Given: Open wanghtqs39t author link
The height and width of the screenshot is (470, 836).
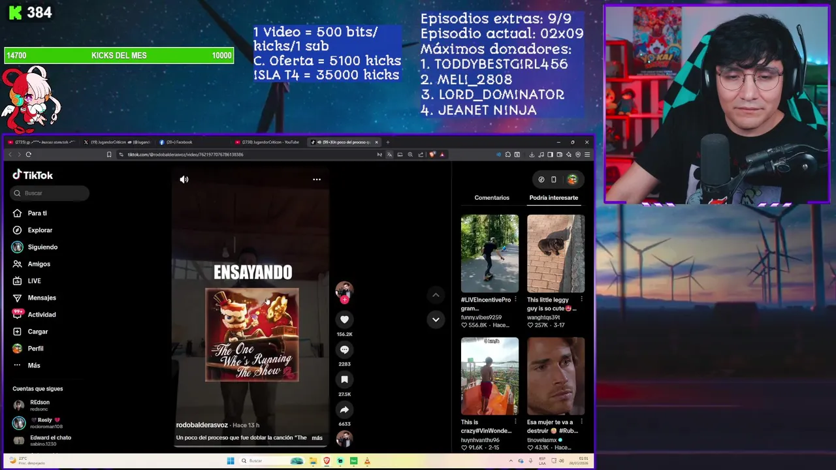Looking at the screenshot, I should point(543,317).
